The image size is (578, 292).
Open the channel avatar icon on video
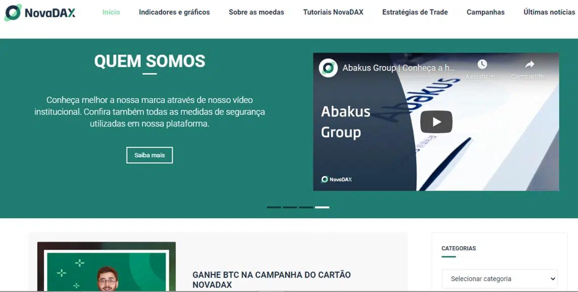pos(328,68)
